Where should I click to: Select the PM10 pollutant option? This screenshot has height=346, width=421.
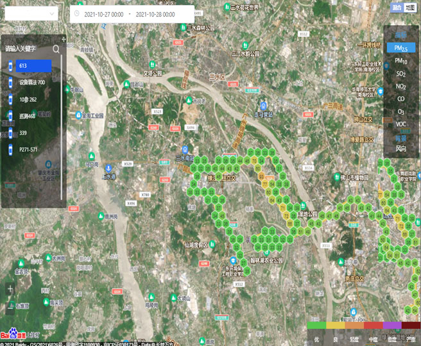pos(401,61)
